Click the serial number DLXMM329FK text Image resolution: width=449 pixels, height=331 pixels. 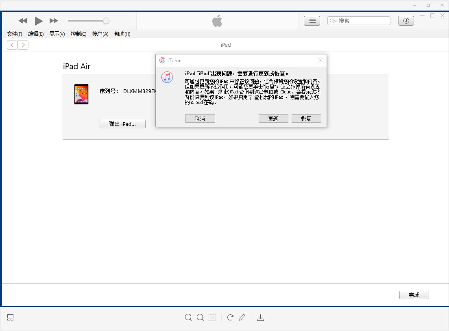pos(139,91)
